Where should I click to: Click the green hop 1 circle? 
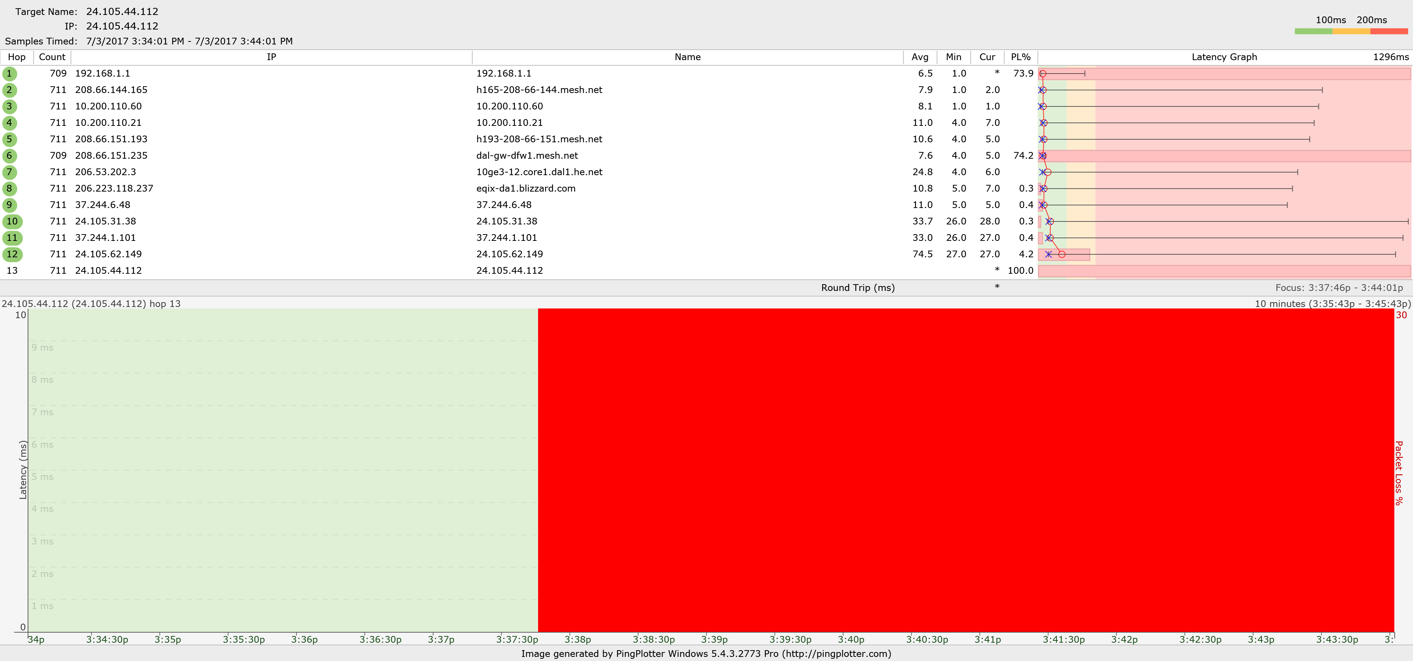(x=9, y=74)
